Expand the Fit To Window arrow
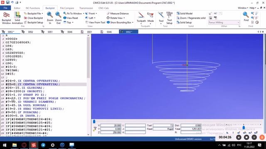The height and width of the screenshot is (149, 266). (84, 13)
